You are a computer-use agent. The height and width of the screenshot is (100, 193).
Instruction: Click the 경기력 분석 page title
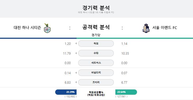96,8
